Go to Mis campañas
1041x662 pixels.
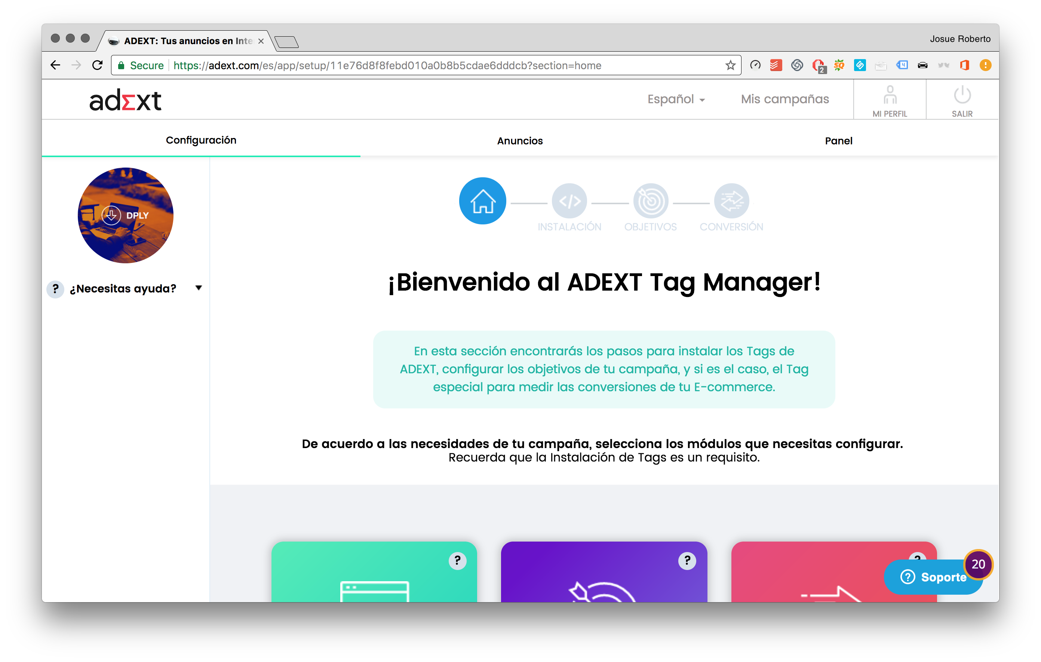(x=784, y=99)
